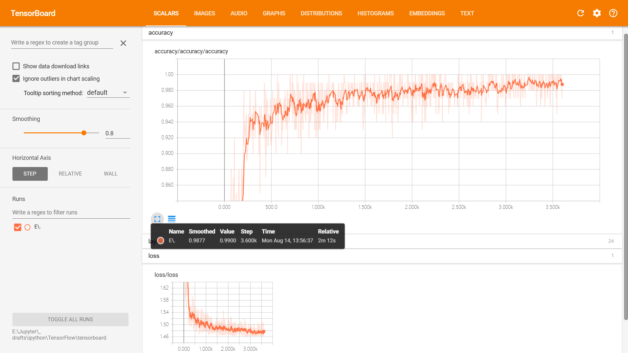Click the Smoothing slider handle
The width and height of the screenshot is (628, 353).
point(84,133)
